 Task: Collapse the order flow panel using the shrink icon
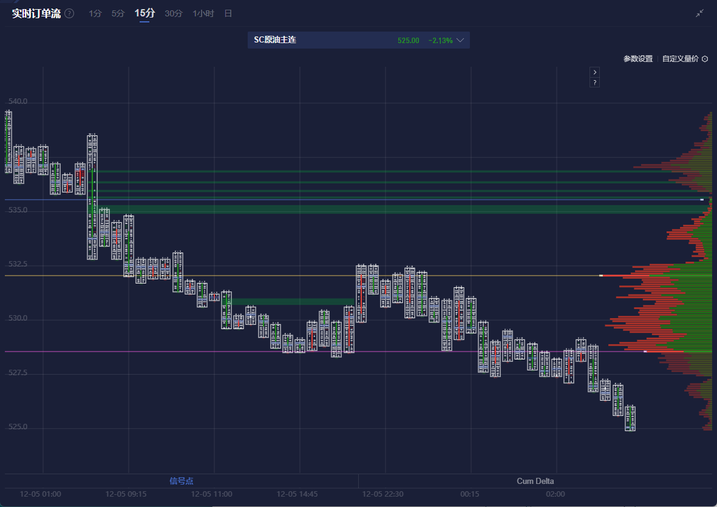(x=699, y=13)
